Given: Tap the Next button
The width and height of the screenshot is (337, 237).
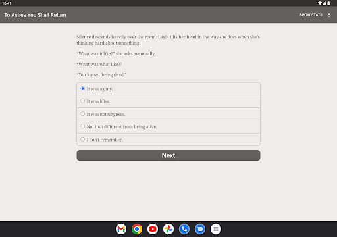Looking at the screenshot, I should click(x=168, y=155).
